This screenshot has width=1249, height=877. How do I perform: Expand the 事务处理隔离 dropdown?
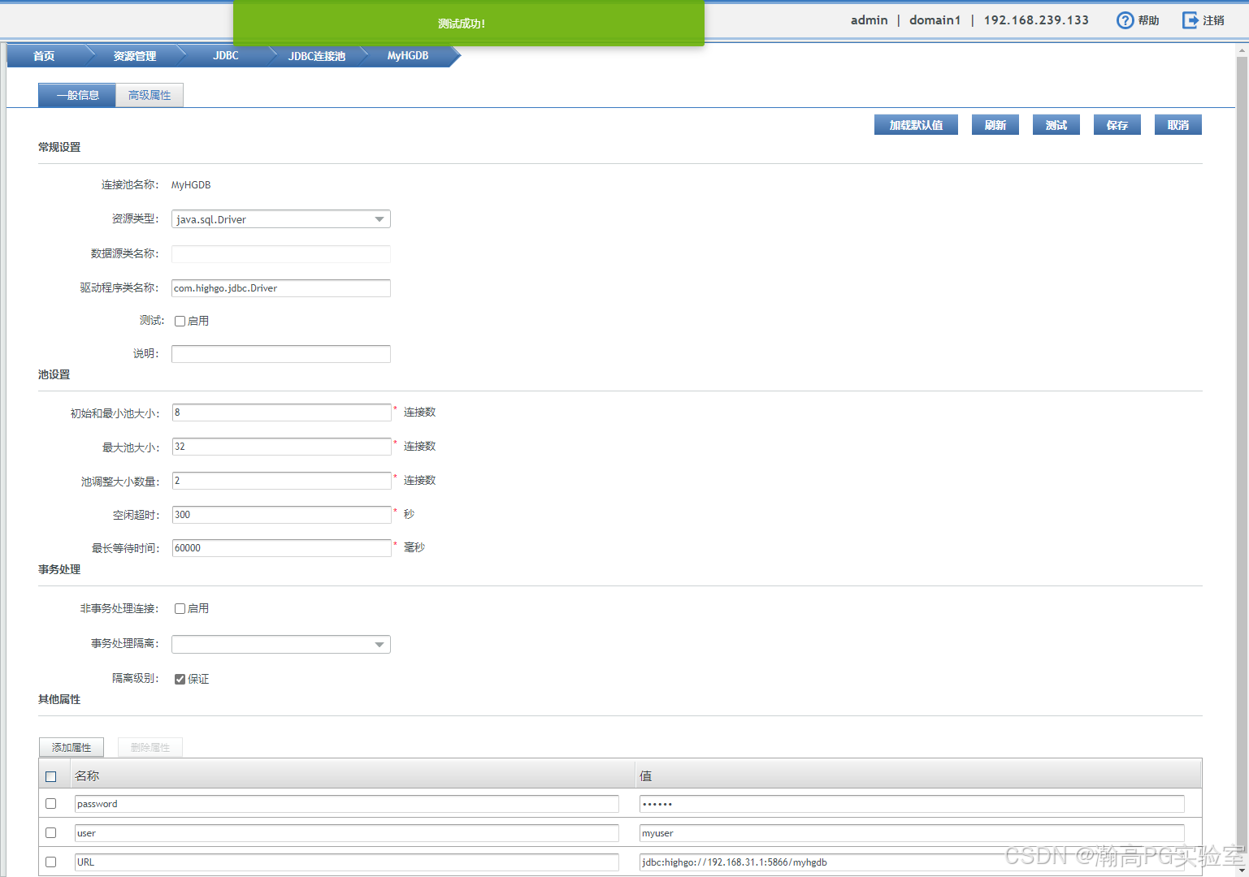pyautogui.click(x=281, y=644)
